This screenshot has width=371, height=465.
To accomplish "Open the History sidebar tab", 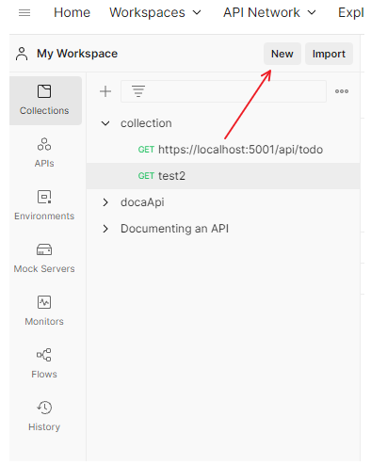I will [44, 416].
